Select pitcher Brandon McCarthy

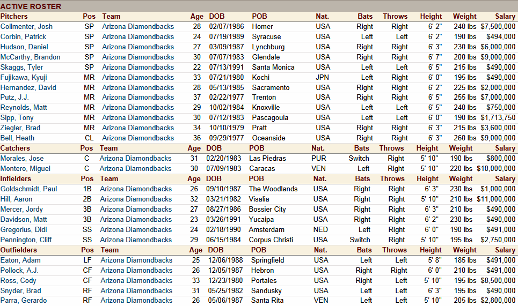point(30,57)
